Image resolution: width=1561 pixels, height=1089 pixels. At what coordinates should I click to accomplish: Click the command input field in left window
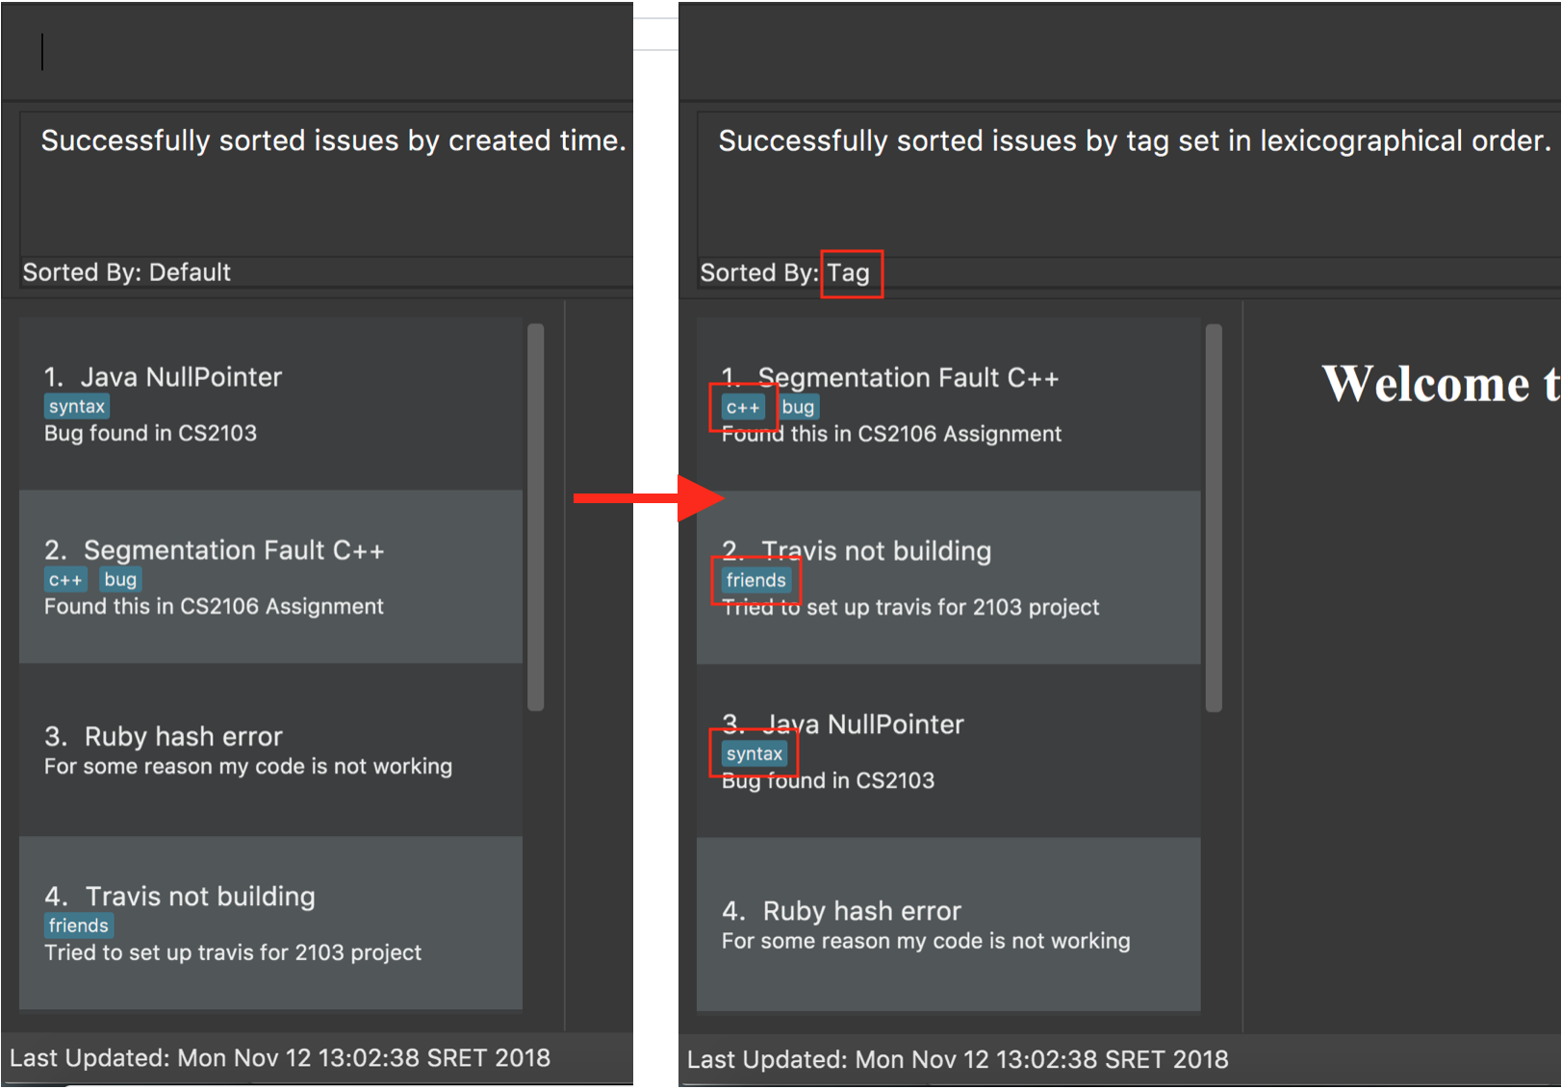pyautogui.click(x=318, y=51)
